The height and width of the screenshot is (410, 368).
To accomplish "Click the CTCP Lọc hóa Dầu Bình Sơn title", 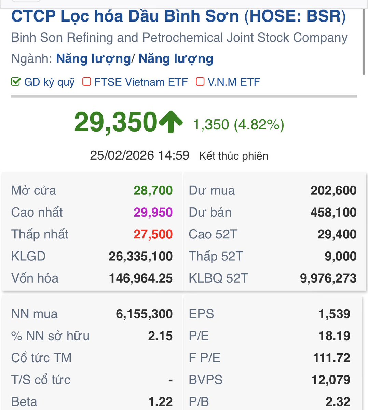I will (x=178, y=16).
